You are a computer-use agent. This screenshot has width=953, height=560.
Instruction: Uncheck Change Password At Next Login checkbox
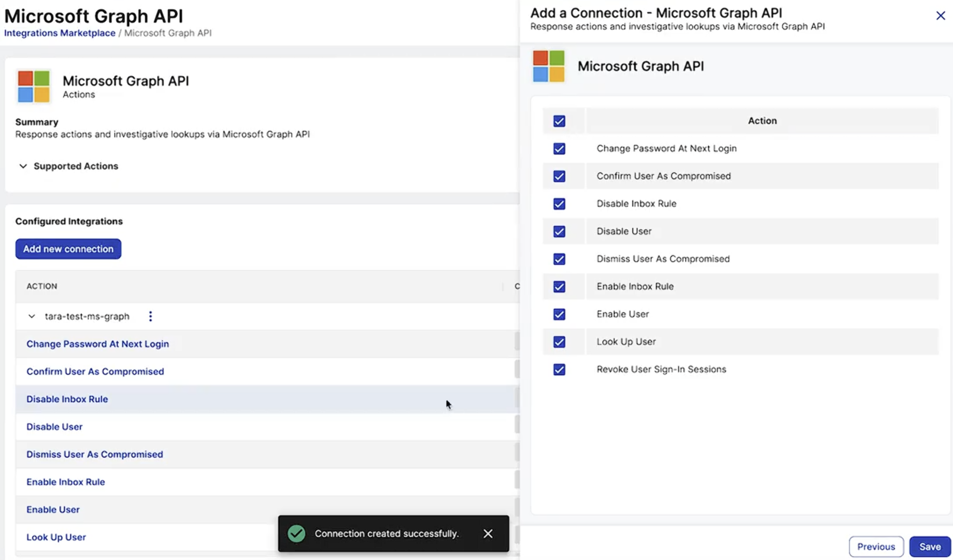click(559, 148)
